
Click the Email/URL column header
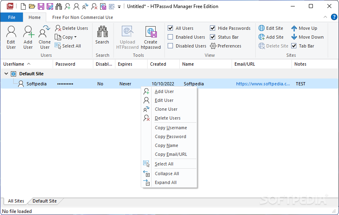pyautogui.click(x=262, y=64)
